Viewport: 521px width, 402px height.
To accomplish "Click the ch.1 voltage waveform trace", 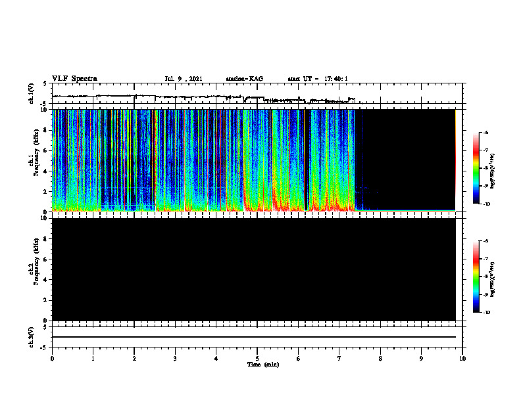I will click(x=203, y=98).
